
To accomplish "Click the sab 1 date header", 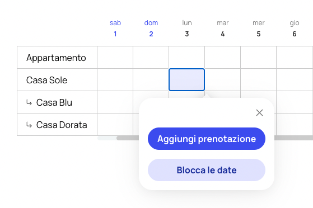I will [x=115, y=29].
